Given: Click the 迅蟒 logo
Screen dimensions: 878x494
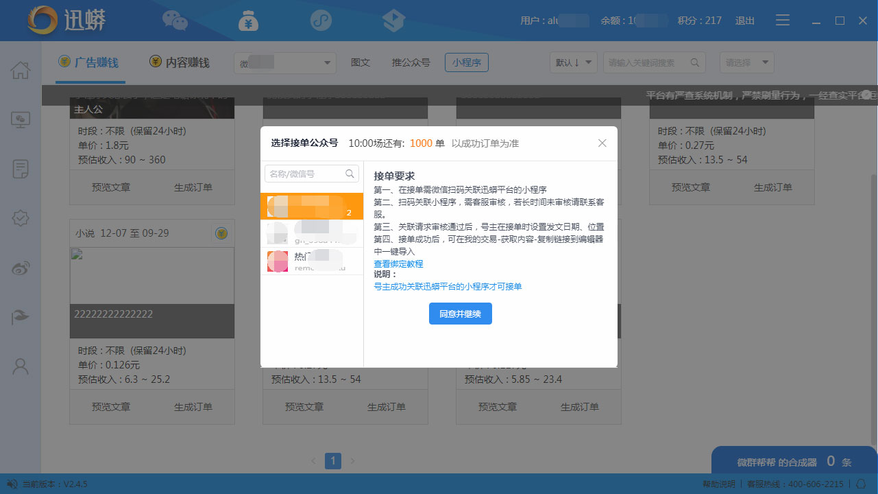Looking at the screenshot, I should pyautogui.click(x=67, y=21).
